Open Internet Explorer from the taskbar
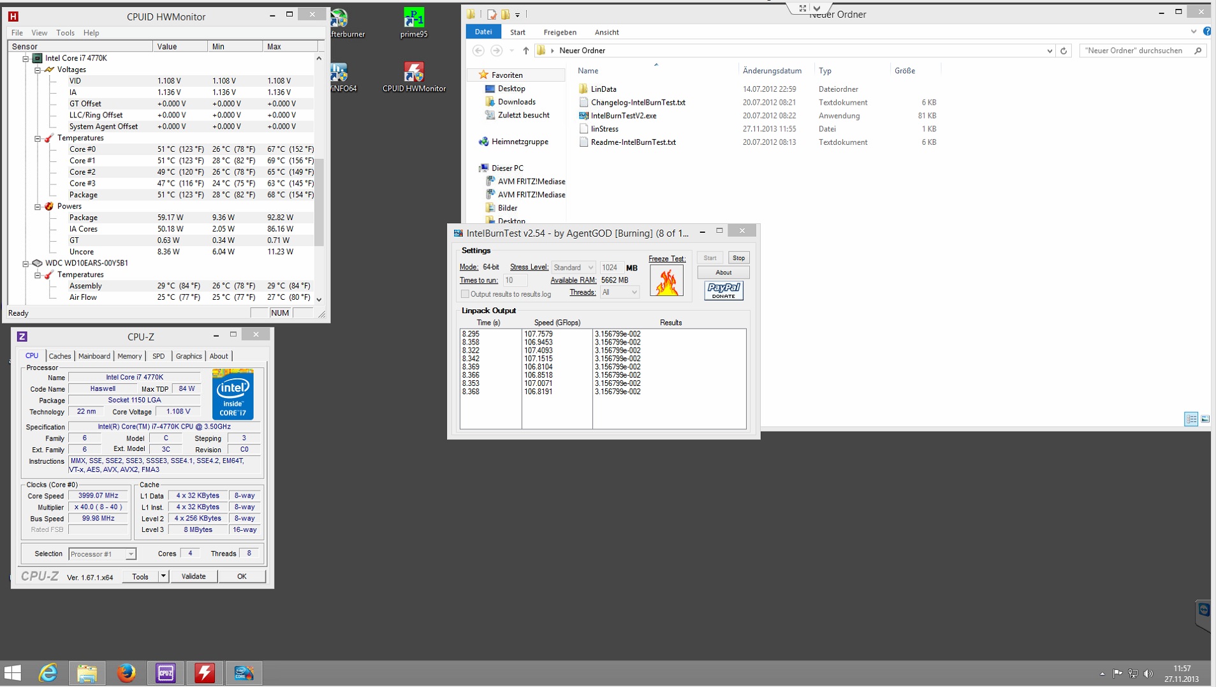The height and width of the screenshot is (687, 1216). point(48,673)
